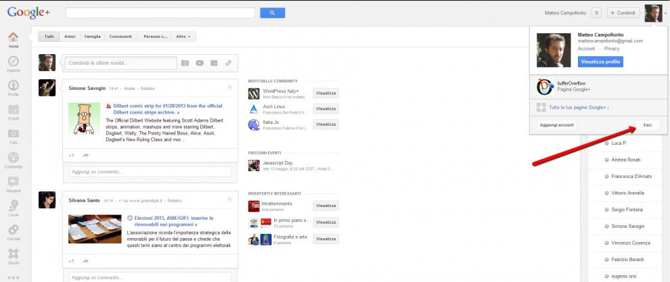Click Visualizza for Fotografia e arte
Viewport: 670px width, 282px height.
point(326,239)
